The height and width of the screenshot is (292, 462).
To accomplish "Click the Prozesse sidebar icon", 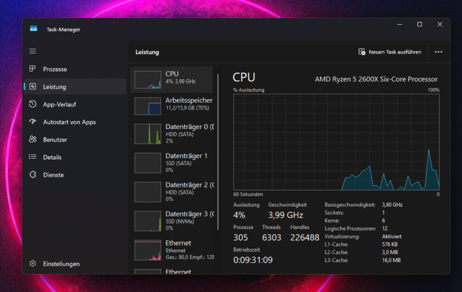I will 32,69.
